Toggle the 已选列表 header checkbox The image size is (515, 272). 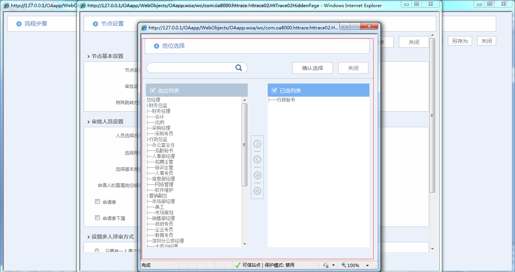click(274, 90)
